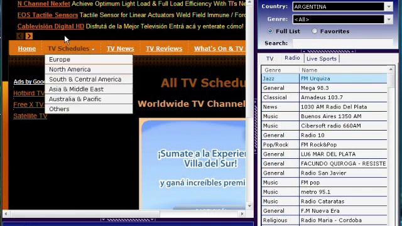
Task: Open the Hotbird TV sidebar link
Action: coord(29,94)
